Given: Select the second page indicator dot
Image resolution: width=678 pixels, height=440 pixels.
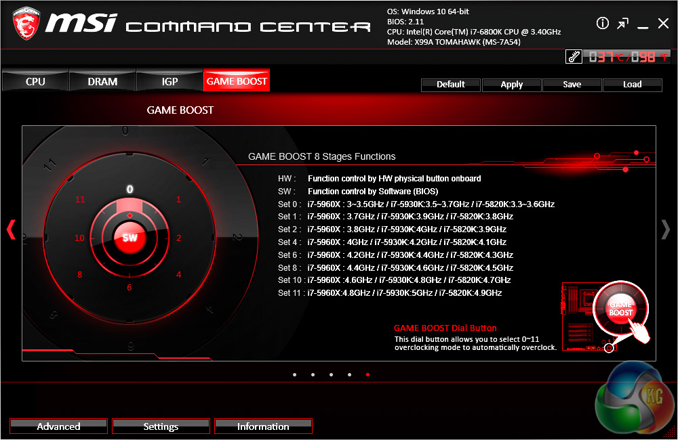Looking at the screenshot, I should pyautogui.click(x=313, y=375).
